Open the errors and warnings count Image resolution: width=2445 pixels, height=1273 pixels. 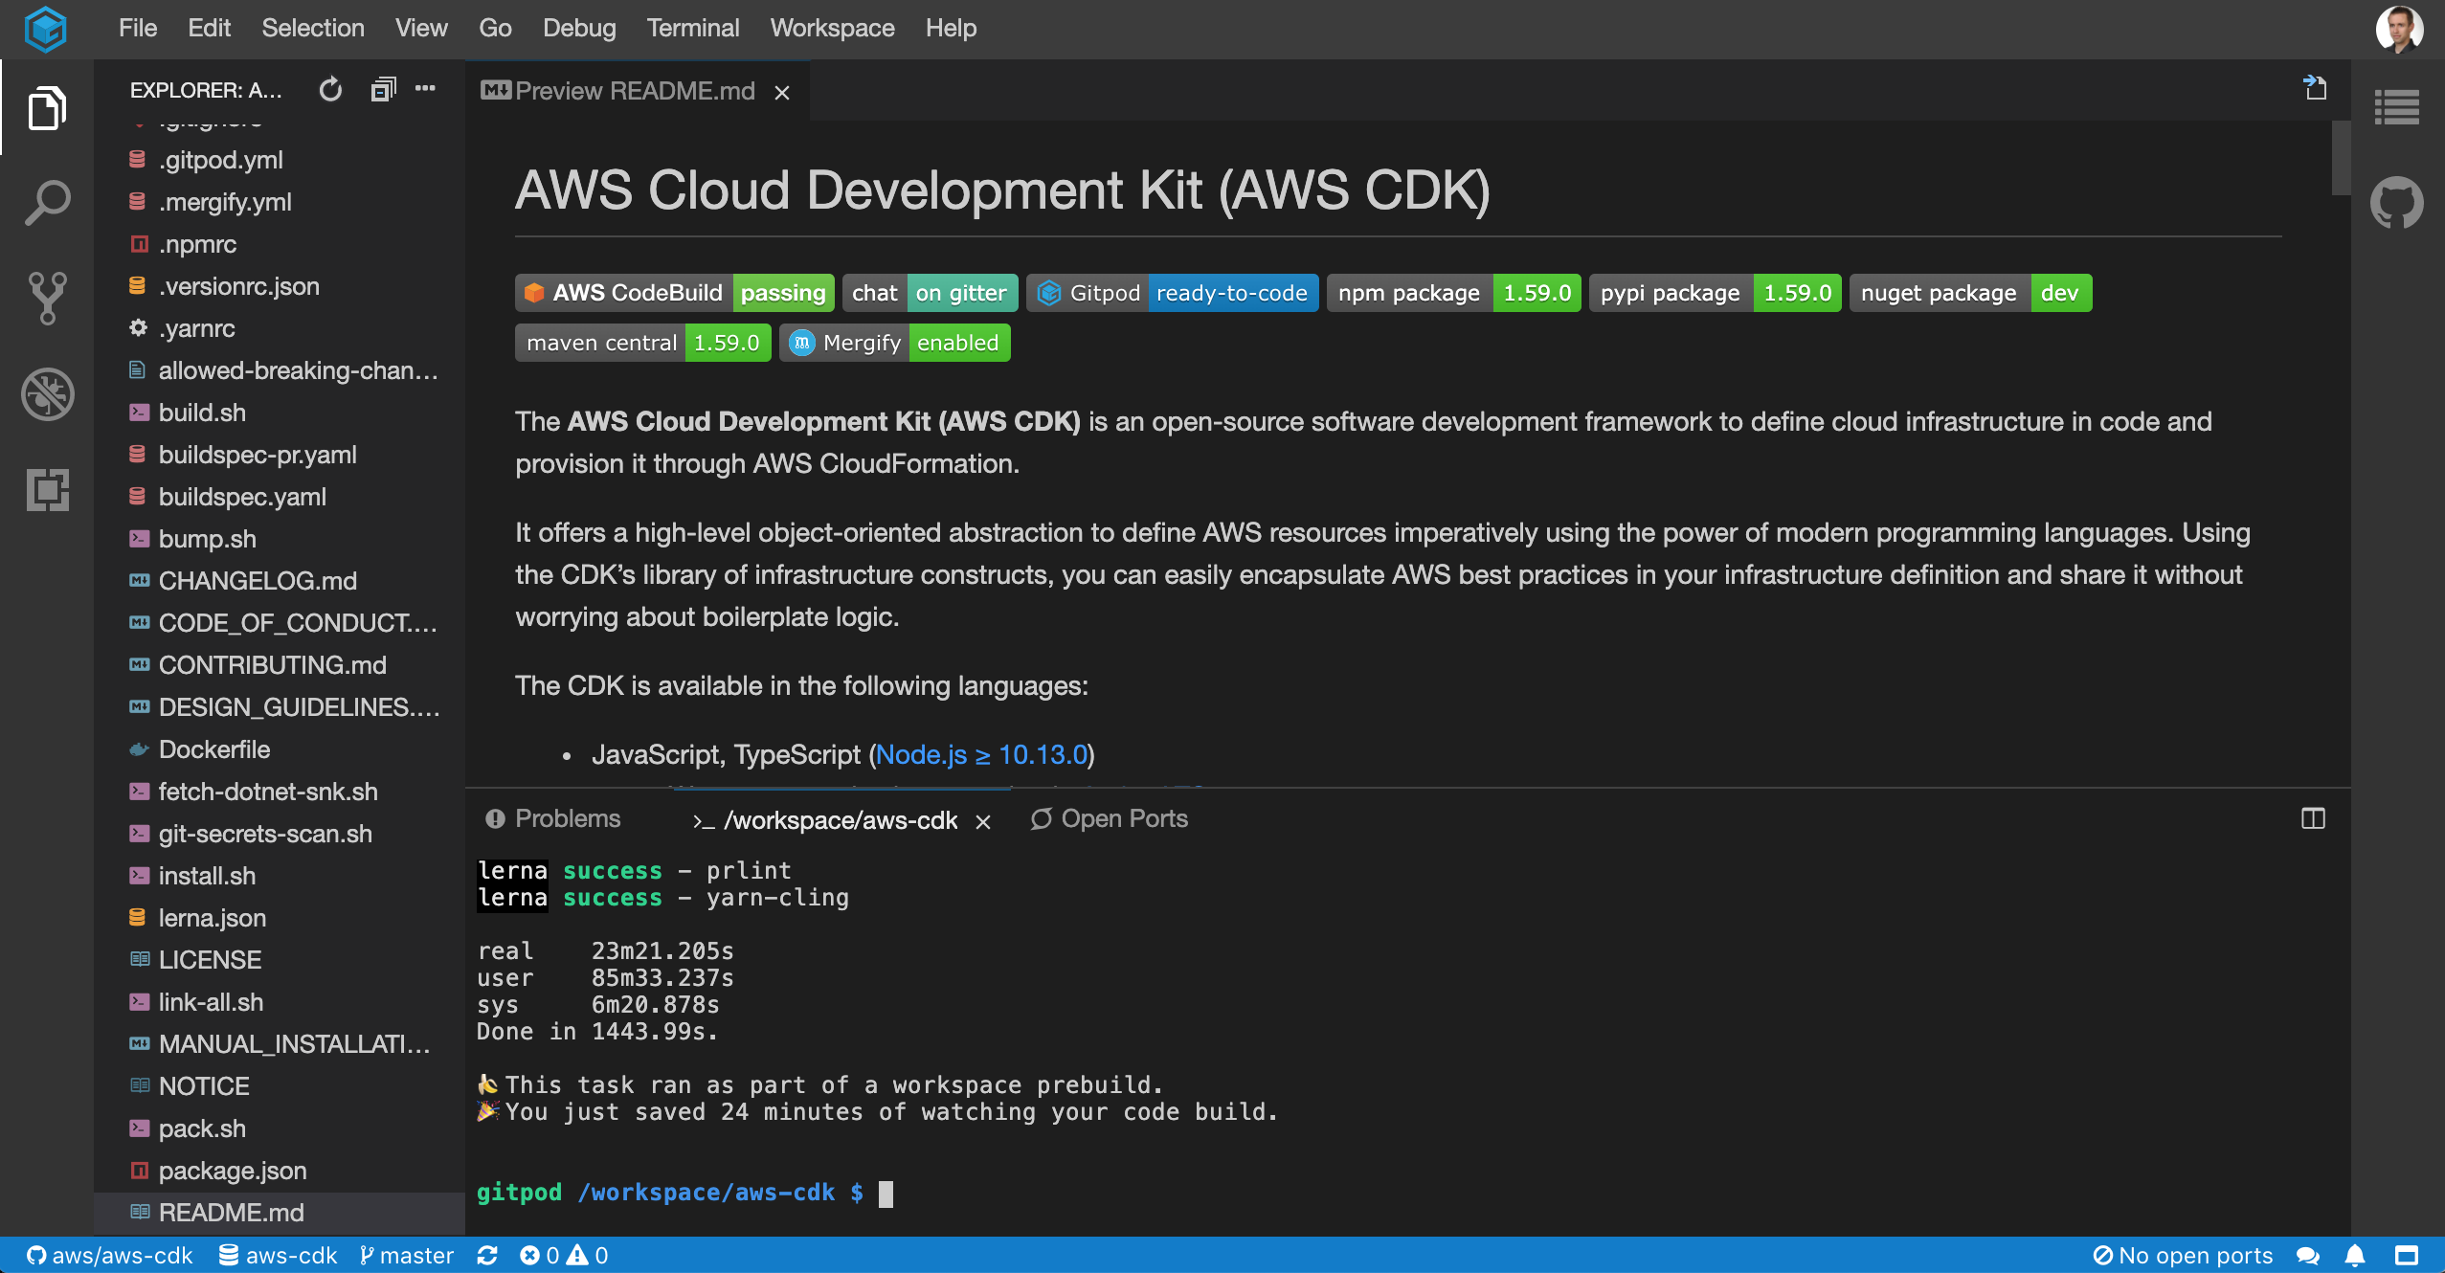tap(564, 1255)
